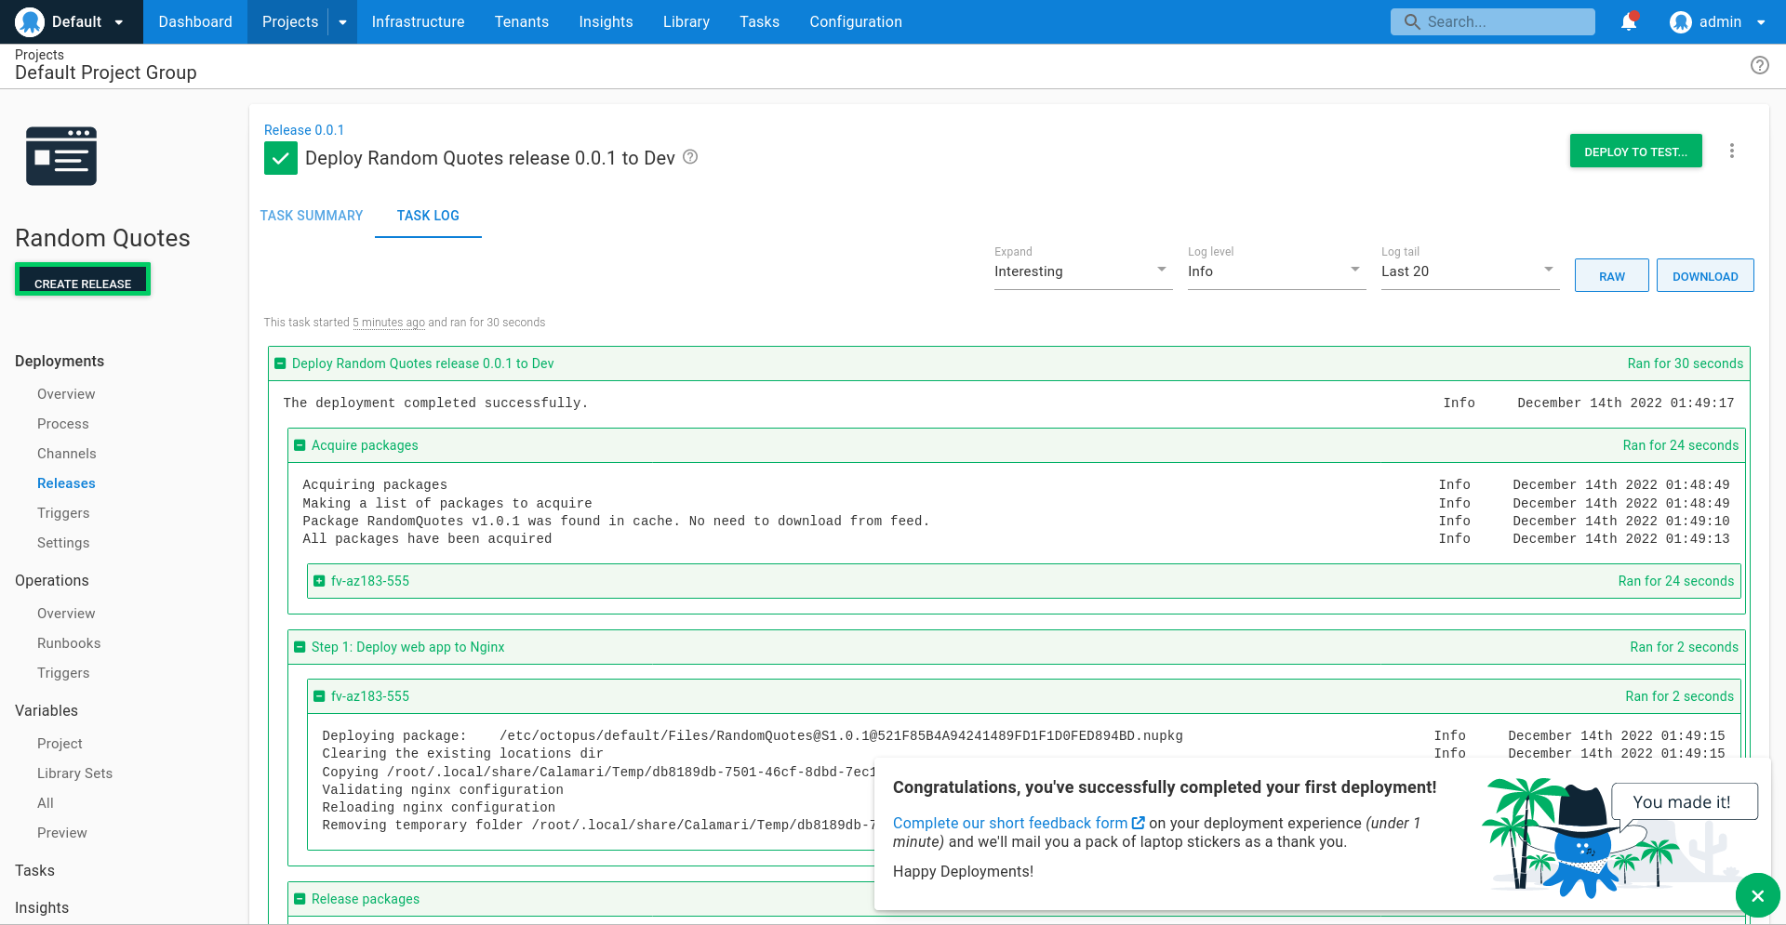Open Tenants in the top navigation

click(x=522, y=21)
